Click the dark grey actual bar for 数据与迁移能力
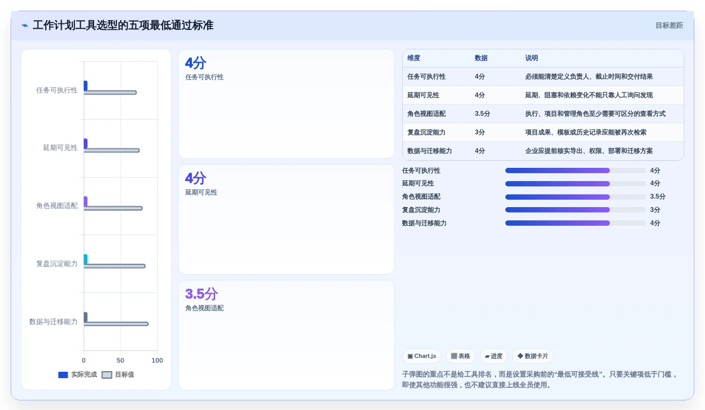705x410 pixels. (x=86, y=317)
